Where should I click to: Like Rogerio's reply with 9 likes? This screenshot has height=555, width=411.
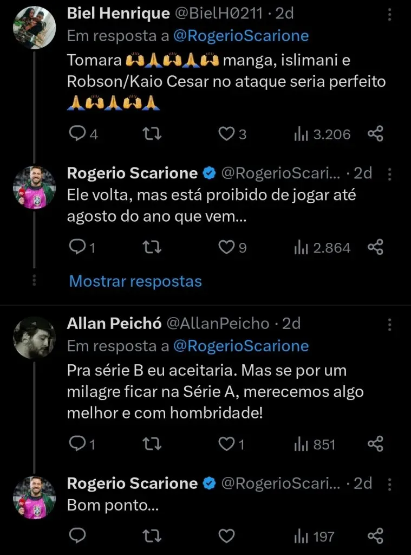pyautogui.click(x=226, y=248)
